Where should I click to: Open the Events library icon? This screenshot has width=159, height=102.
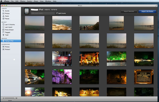pos(3,11)
